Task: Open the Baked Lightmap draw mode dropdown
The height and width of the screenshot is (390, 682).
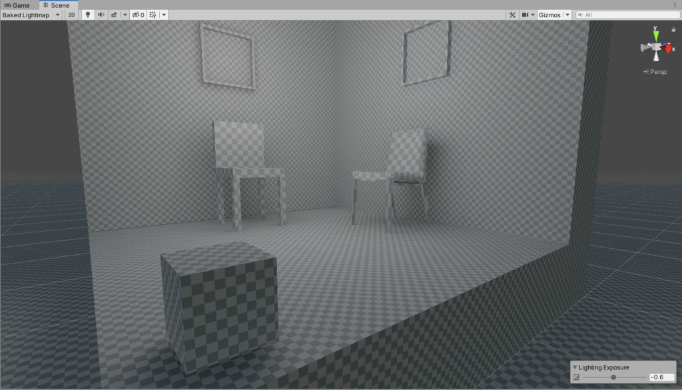Action: tap(31, 15)
